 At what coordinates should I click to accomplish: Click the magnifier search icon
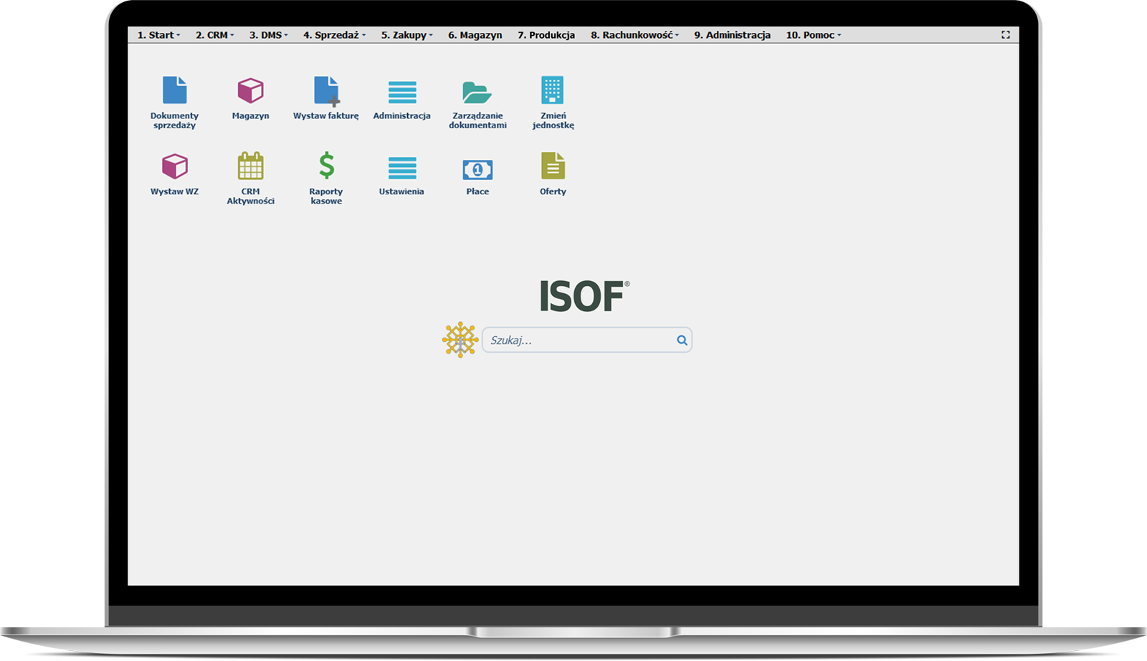click(682, 341)
